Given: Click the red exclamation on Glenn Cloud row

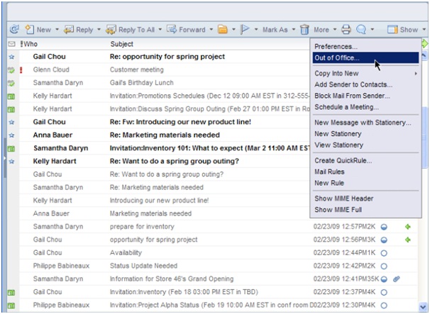Looking at the screenshot, I should (x=21, y=70).
